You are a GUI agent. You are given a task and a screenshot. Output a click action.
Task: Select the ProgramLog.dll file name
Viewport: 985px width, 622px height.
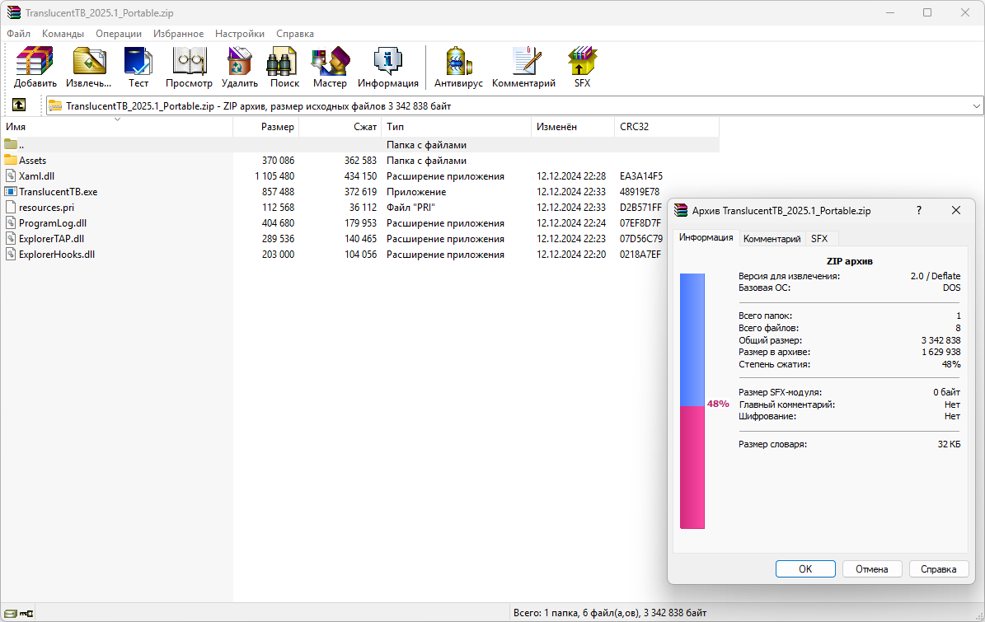[x=53, y=222]
